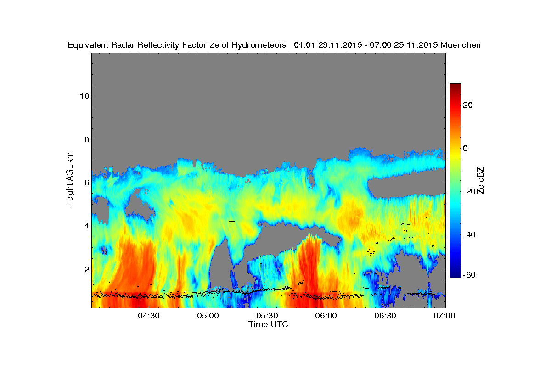The width and height of the screenshot is (551, 367).
Task: Click the 06:00 time tick label
Action: click(326, 316)
